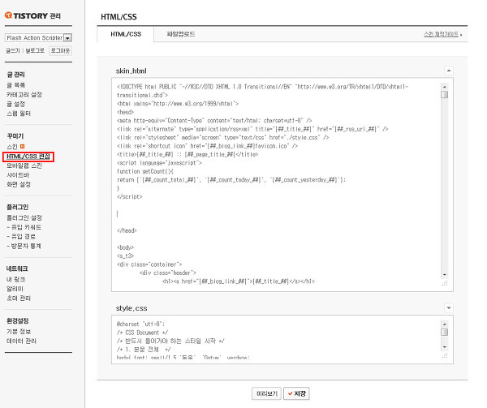
Task: Click the 미리보기 preview button
Action: tap(266, 393)
